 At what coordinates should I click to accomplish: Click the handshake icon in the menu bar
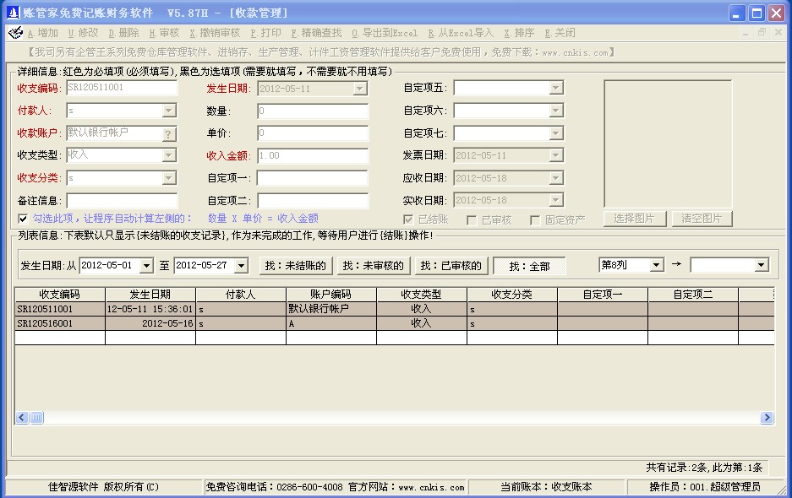point(15,33)
